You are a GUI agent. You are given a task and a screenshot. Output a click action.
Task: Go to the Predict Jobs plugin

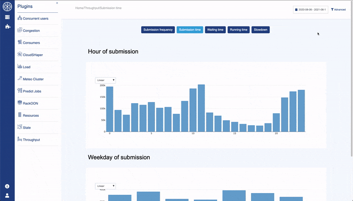tap(31, 91)
